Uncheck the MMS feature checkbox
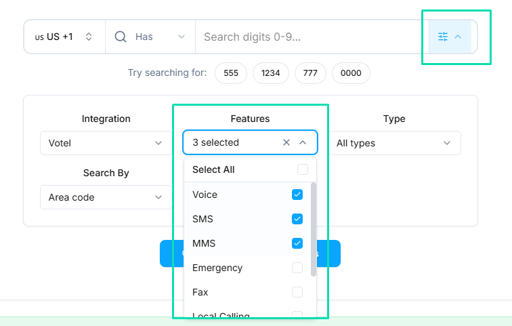The height and width of the screenshot is (326, 512). click(x=297, y=243)
